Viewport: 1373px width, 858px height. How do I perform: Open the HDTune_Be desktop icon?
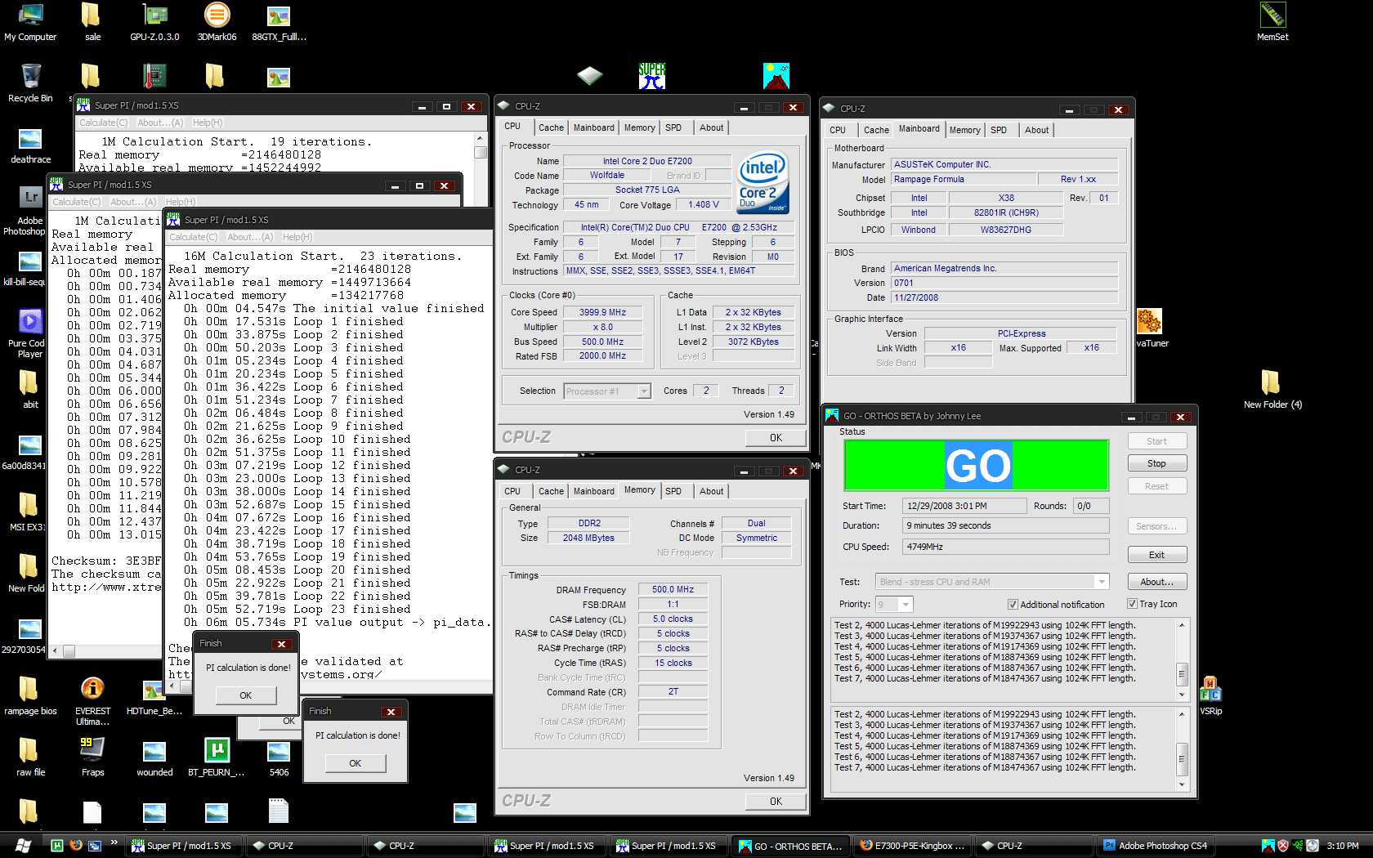click(154, 696)
